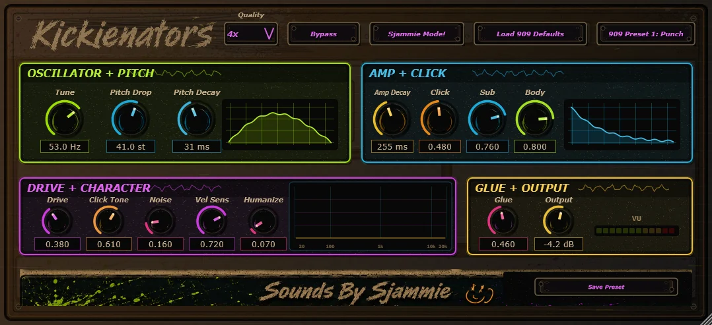The image size is (712, 325).
Task: Click the Tune knob
Action: [65, 119]
